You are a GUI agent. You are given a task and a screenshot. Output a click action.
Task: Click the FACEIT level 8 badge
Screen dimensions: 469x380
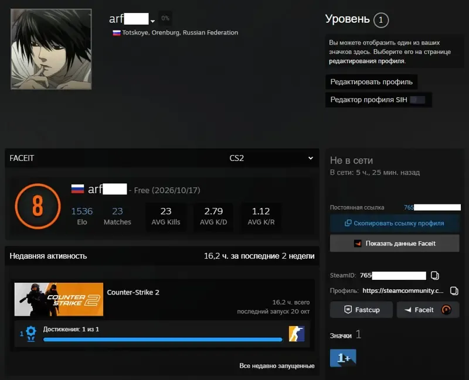[38, 207]
